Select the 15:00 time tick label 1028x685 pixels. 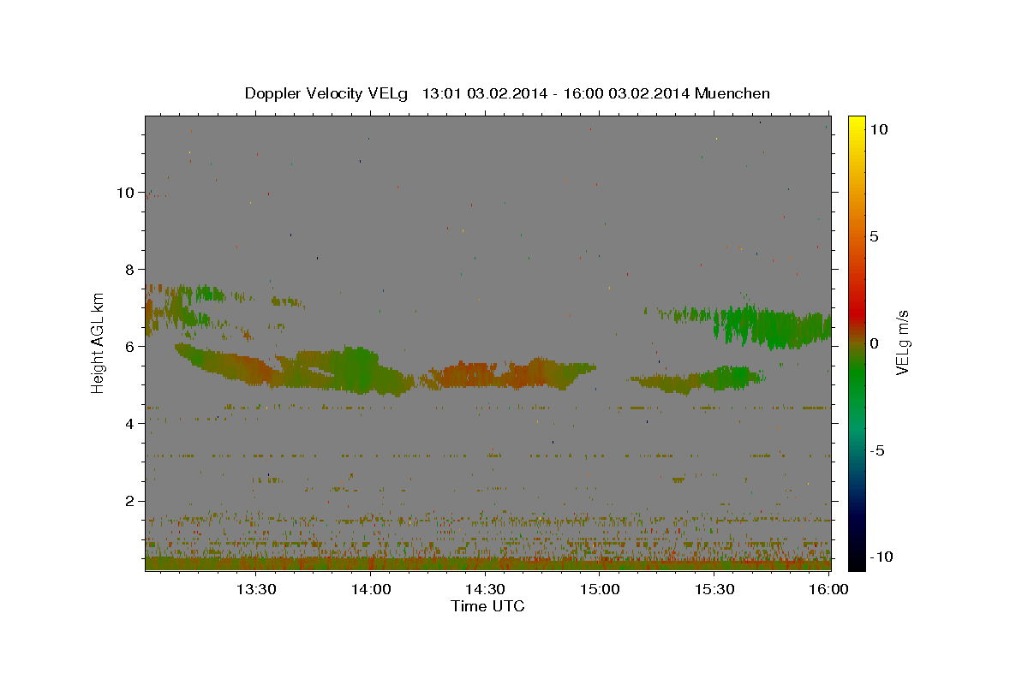click(600, 589)
